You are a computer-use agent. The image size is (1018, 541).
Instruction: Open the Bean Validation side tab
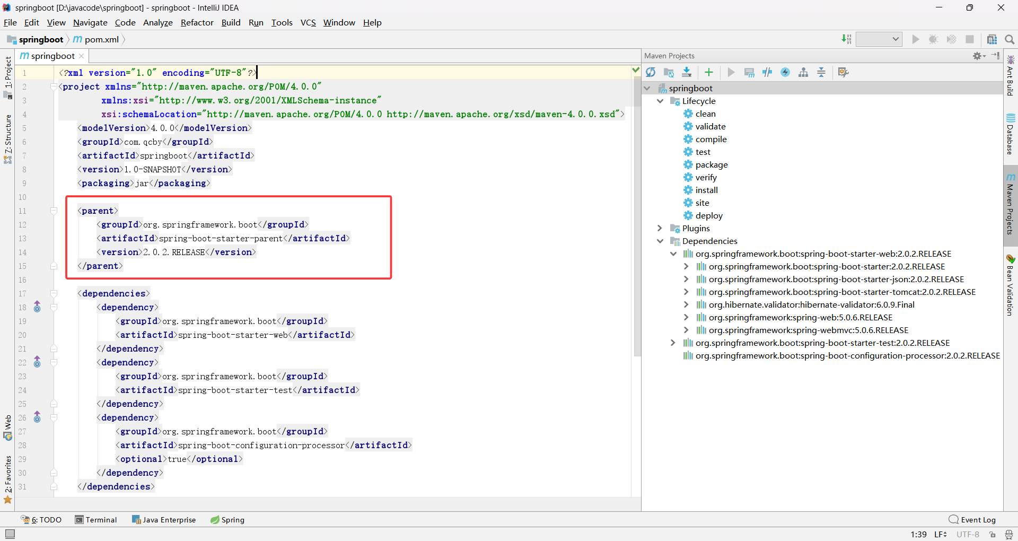(x=1011, y=285)
